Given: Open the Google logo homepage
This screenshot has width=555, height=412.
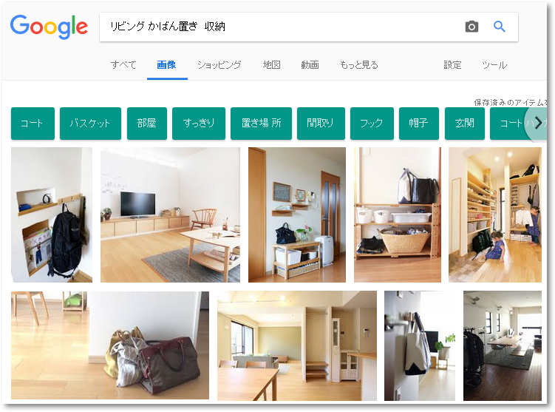Looking at the screenshot, I should (x=49, y=27).
